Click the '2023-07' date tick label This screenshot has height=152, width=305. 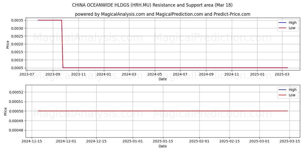[x=27, y=74]
